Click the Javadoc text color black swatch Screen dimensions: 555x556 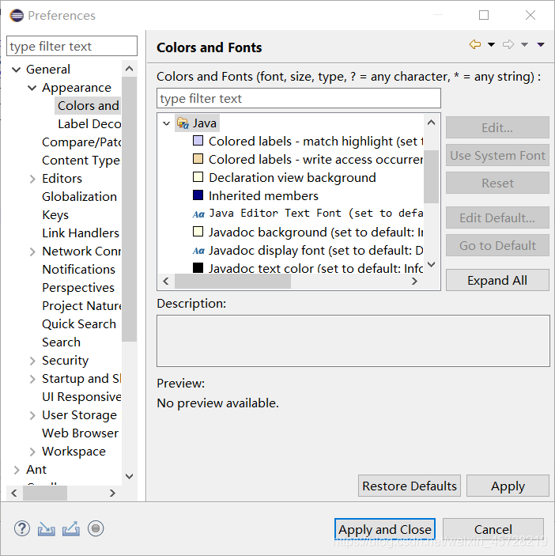pos(198,267)
